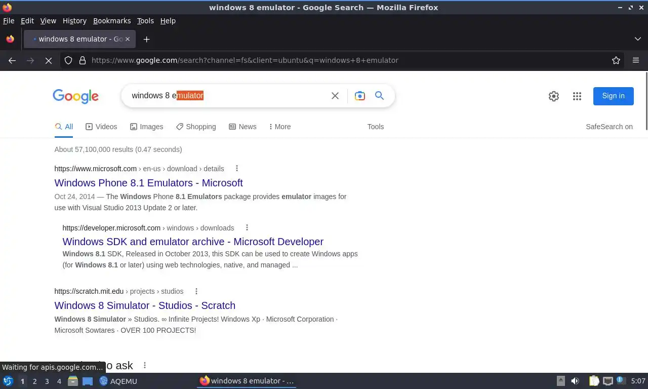
Task: Open Google quick settings gear
Action: [554, 96]
